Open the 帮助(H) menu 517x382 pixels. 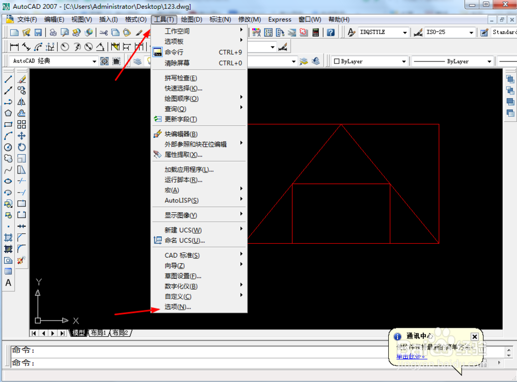[339, 20]
